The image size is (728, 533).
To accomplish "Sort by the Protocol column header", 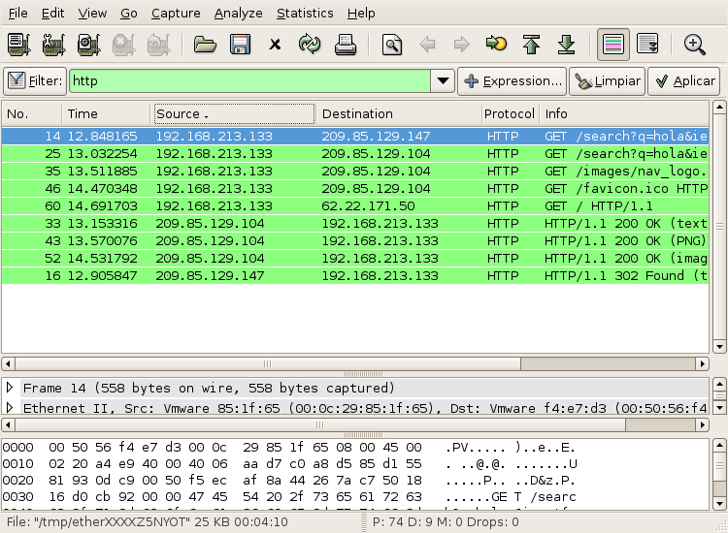I will (510, 114).
